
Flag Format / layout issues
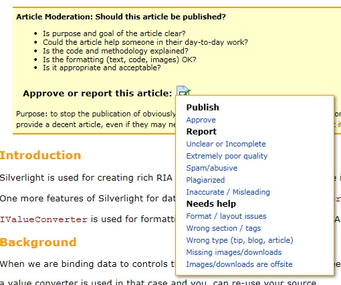pos(226,216)
